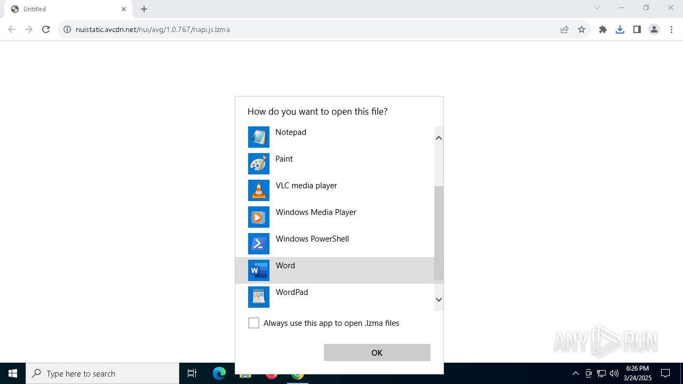
Task: Open Chrome three-dot menu
Action: pos(671,29)
